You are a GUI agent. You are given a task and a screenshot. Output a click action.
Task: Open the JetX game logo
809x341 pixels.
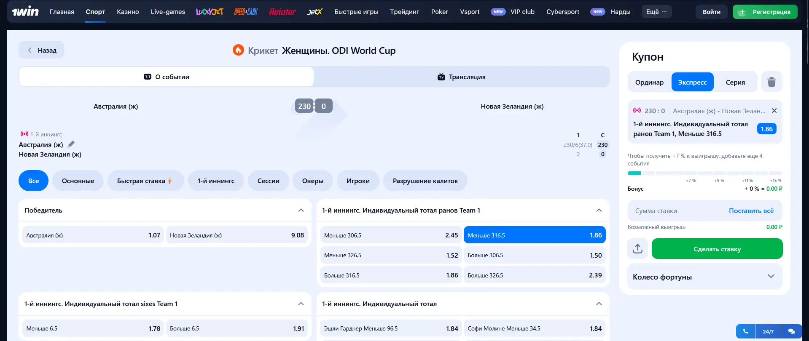[x=314, y=12]
